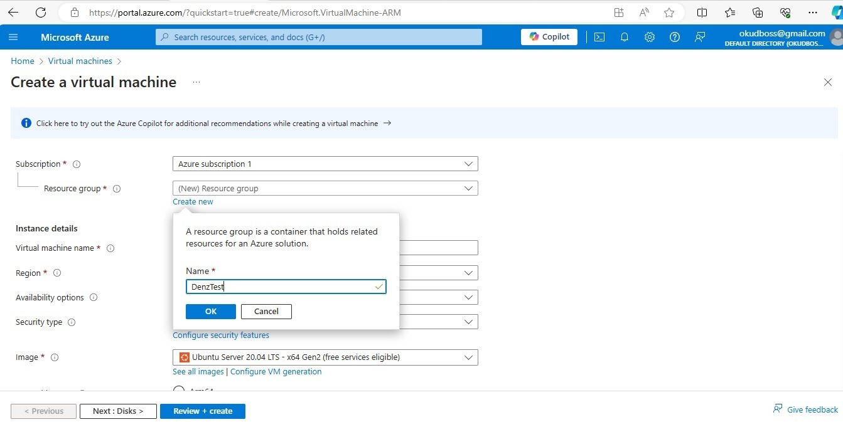Open the Image dropdown showing Ubuntu Server
Viewport: 843px width, 422px height.
point(325,357)
